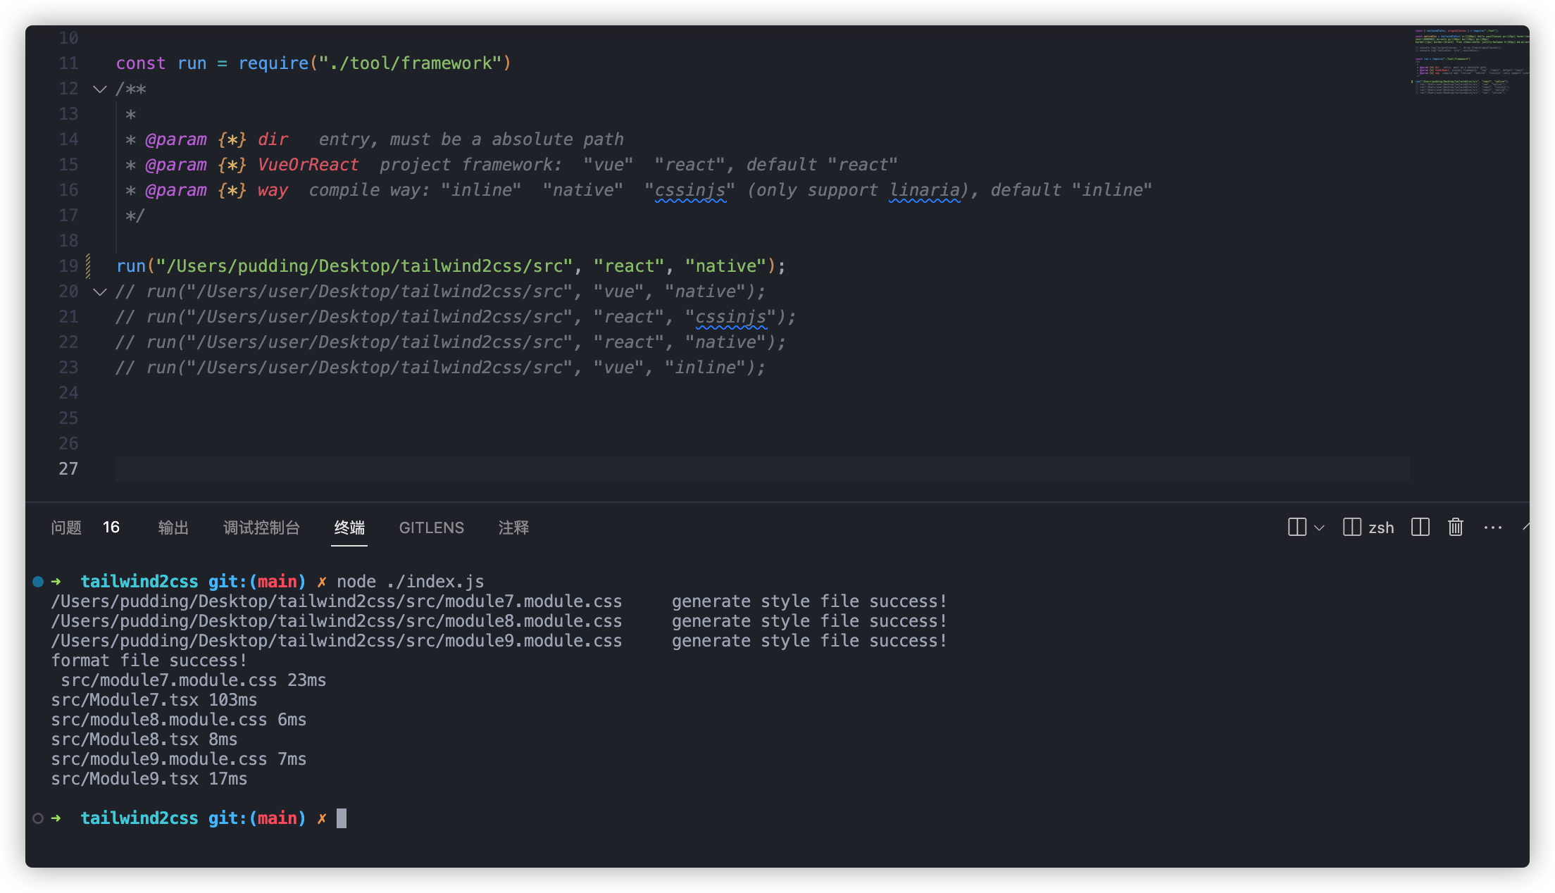Maximize the panel with the caret icon

(1525, 527)
